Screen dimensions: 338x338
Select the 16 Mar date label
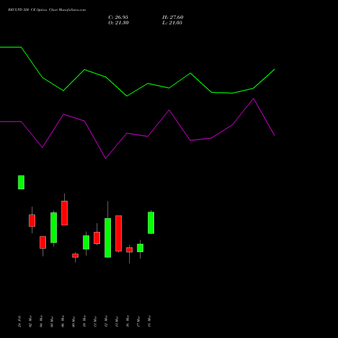coord(128,321)
